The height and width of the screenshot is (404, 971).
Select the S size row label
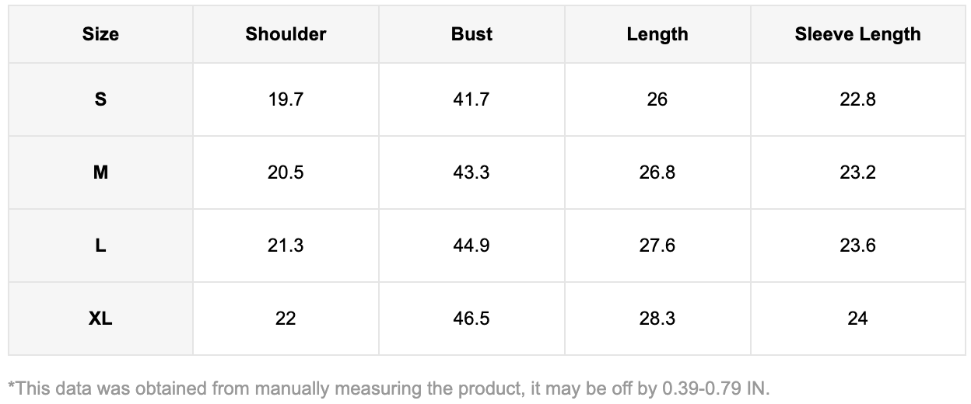click(x=100, y=99)
